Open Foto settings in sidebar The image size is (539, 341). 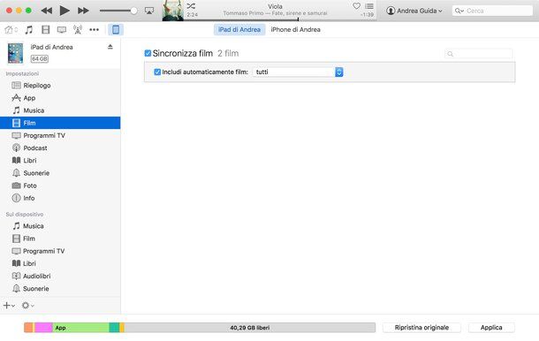(x=60, y=186)
